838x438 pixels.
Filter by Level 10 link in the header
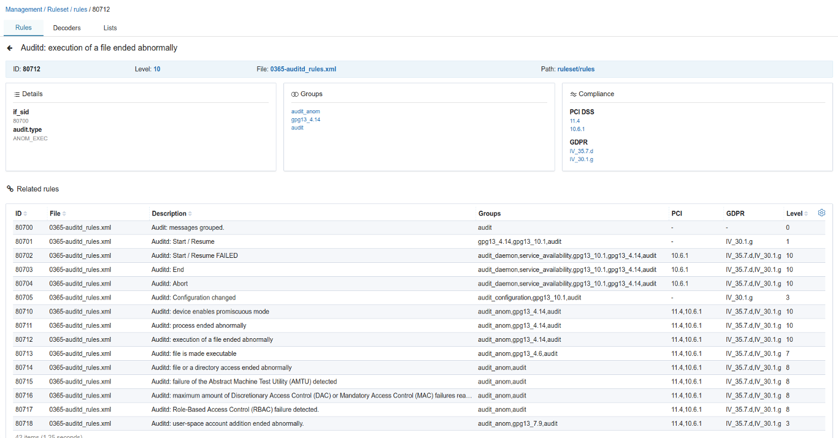(157, 69)
